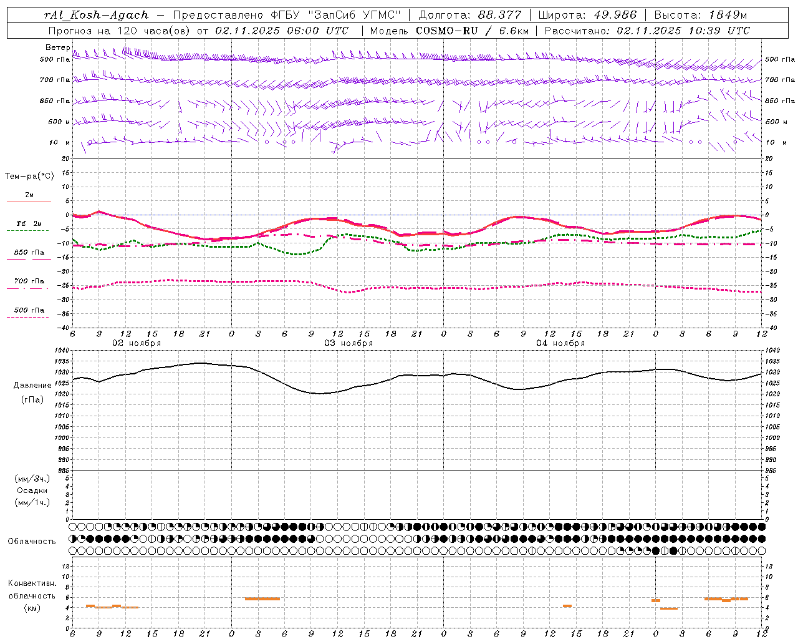
Task: Click the station name rAl_Kosh-Agach
Action: click(97, 15)
